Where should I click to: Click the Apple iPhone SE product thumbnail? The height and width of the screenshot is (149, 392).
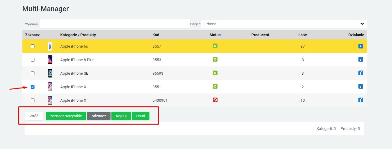click(50, 73)
